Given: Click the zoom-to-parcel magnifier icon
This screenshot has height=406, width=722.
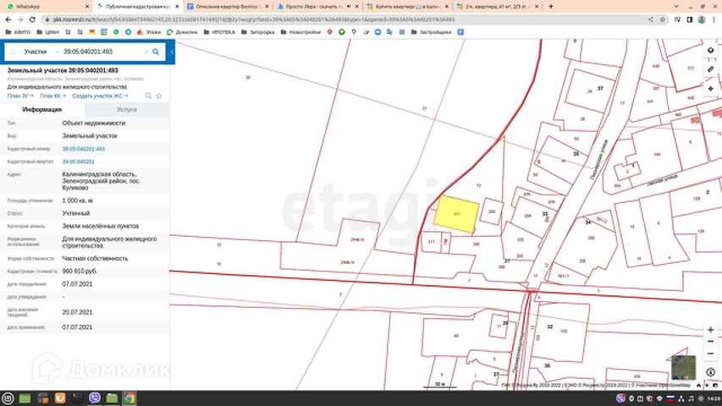Looking at the screenshot, I should click(x=148, y=96).
